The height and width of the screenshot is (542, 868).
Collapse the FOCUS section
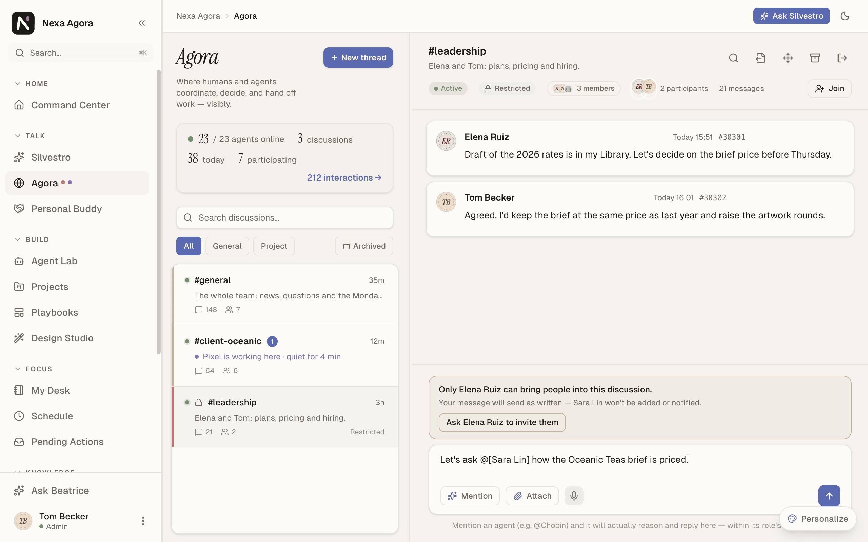click(33, 369)
